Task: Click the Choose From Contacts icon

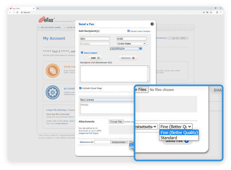Action: pyautogui.click(x=129, y=31)
